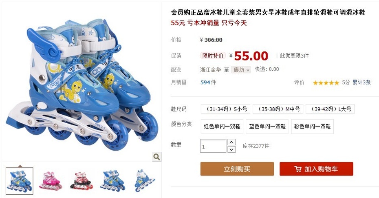The image size is (379, 198).
Task: Click the quantity input field
Action: pyautogui.click(x=213, y=146)
